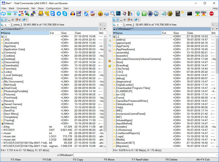Select network drive button in left panel
This screenshot has width=219, height=162.
pyautogui.click(x=25, y=20)
